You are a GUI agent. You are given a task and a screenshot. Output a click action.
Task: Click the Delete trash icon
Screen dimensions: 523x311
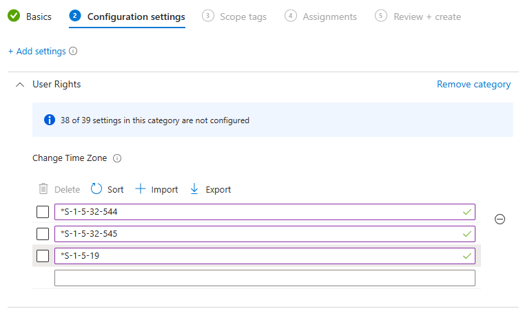(x=43, y=189)
